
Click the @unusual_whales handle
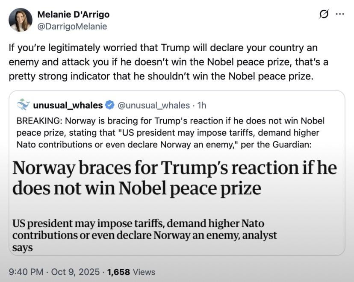(153, 105)
